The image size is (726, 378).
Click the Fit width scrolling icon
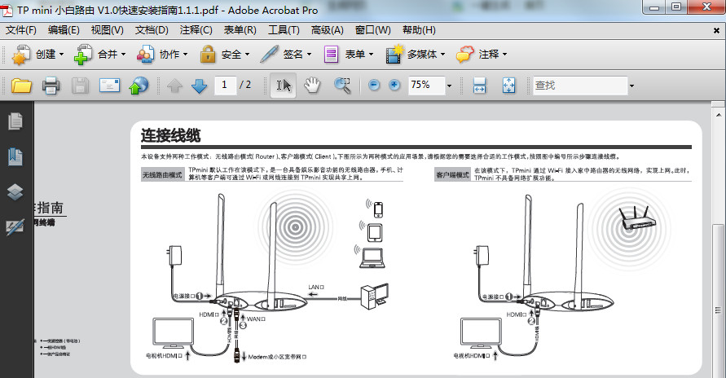(x=479, y=85)
